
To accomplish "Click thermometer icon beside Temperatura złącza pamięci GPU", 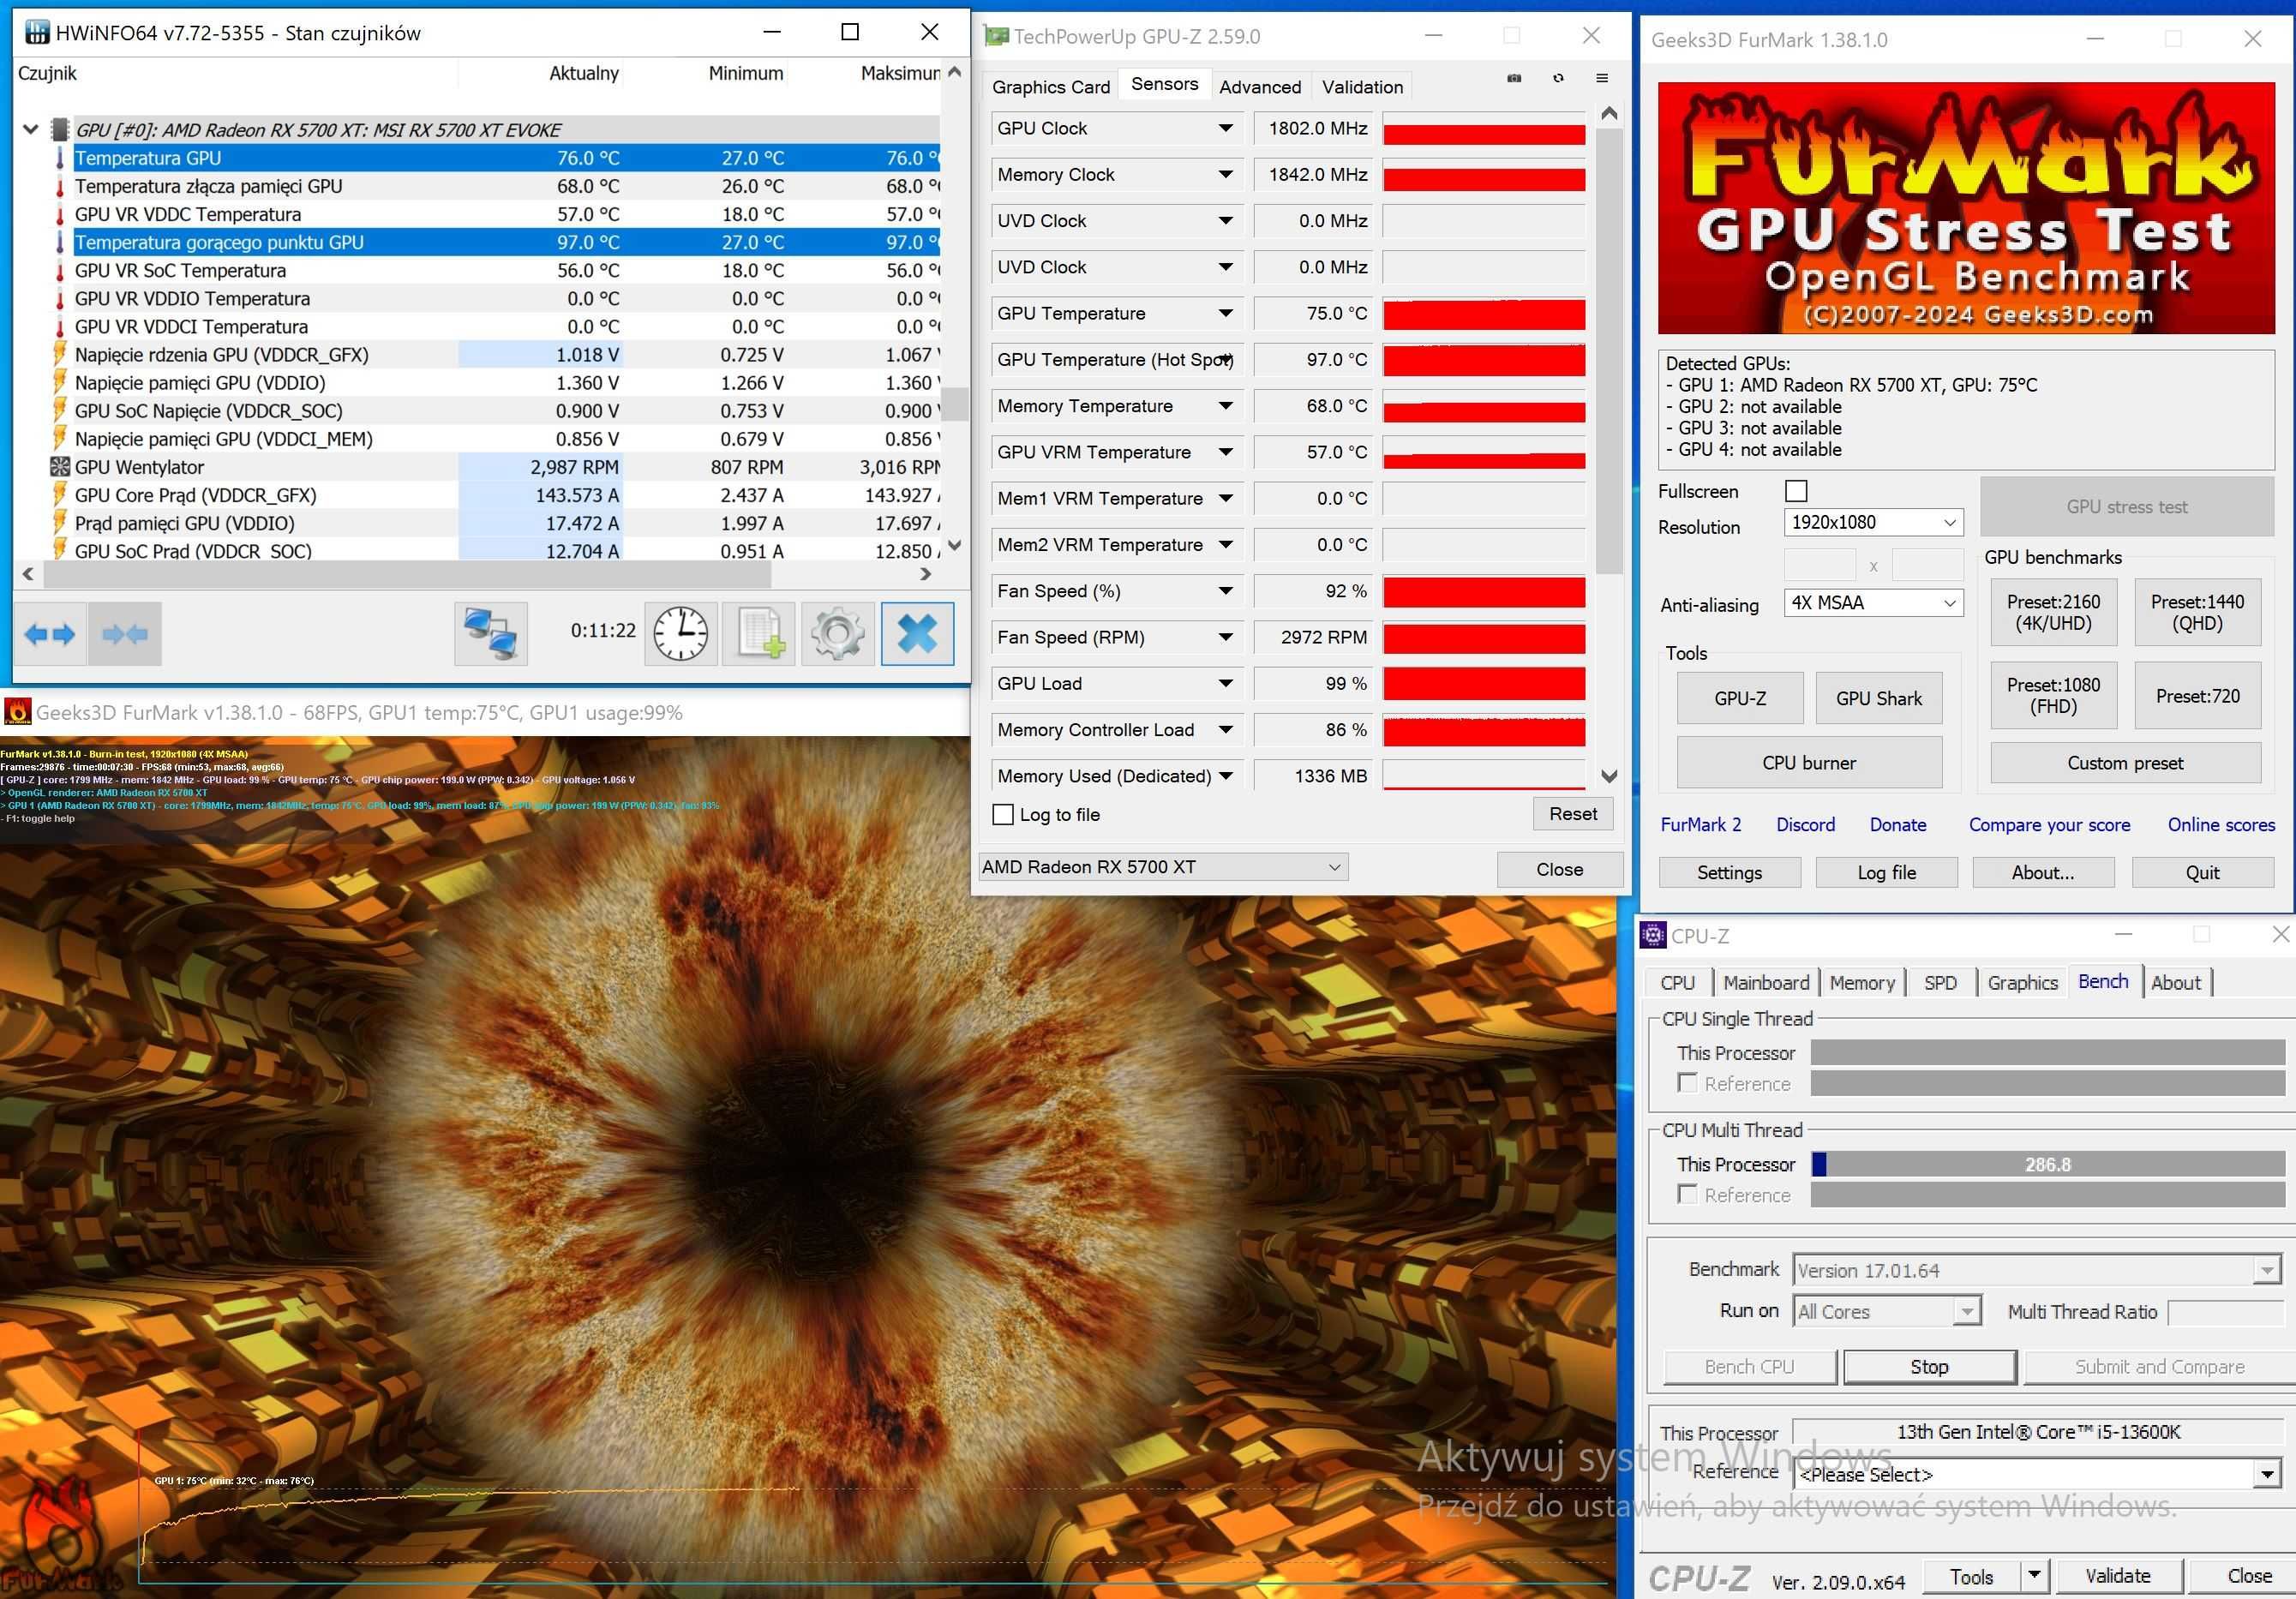I will (60, 187).
